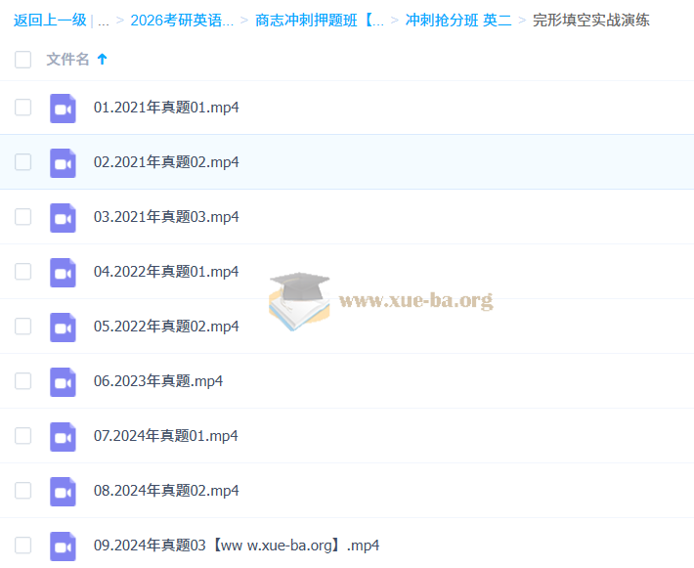Navigate to 冲刺抢分班 英二 breadcrumb
The height and width of the screenshot is (568, 694).
[x=457, y=21]
